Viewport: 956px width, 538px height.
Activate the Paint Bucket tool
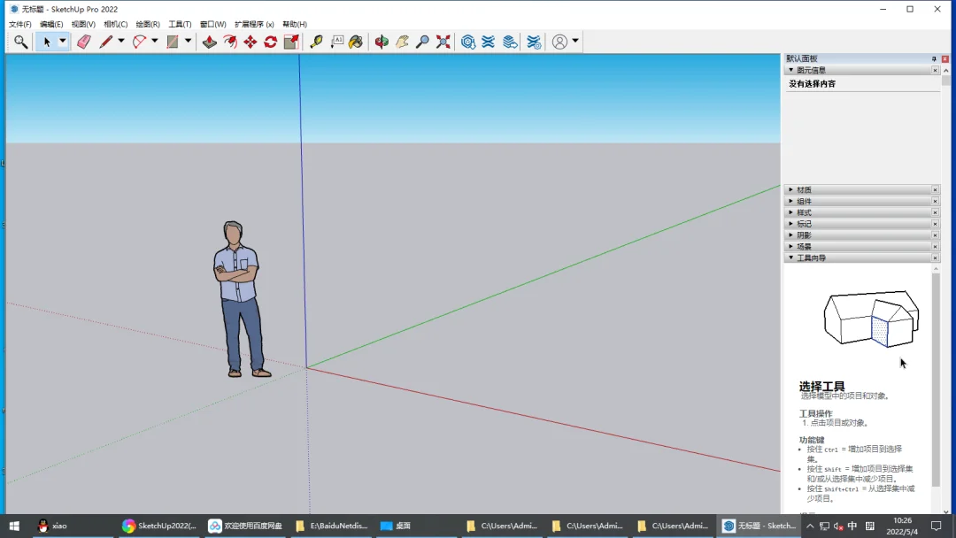(x=356, y=42)
